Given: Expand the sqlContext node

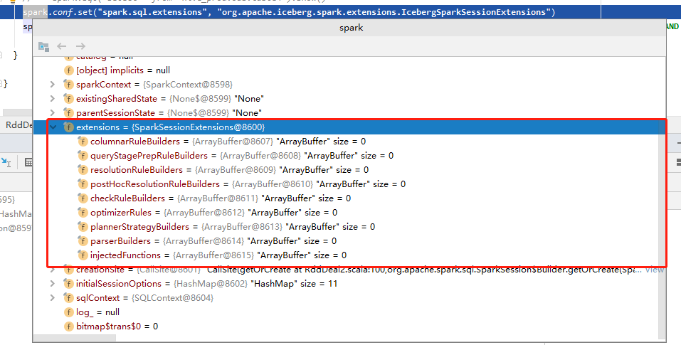Looking at the screenshot, I should (x=53, y=298).
